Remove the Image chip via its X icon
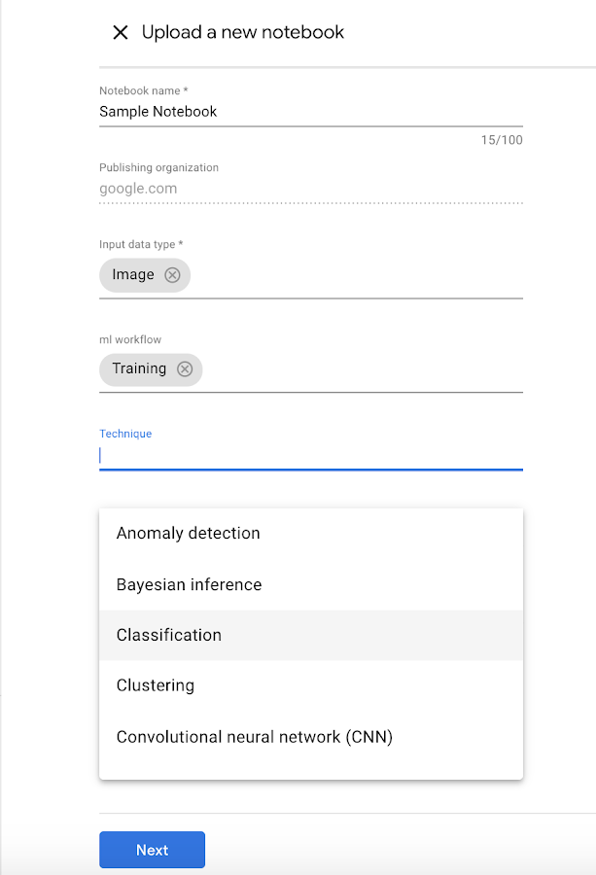The width and height of the screenshot is (596, 875). 172,275
